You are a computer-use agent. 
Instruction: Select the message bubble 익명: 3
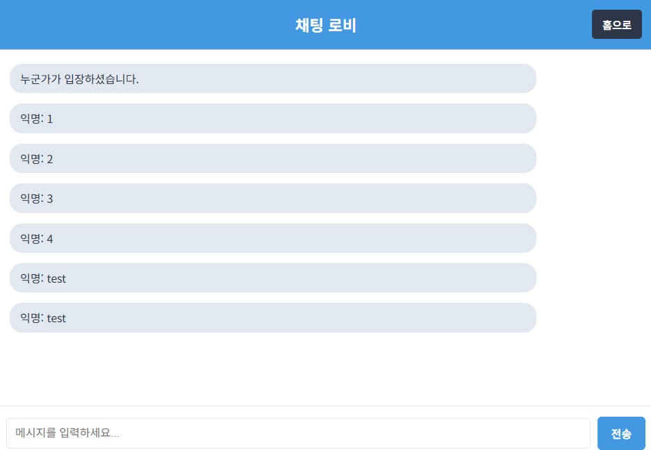click(273, 199)
